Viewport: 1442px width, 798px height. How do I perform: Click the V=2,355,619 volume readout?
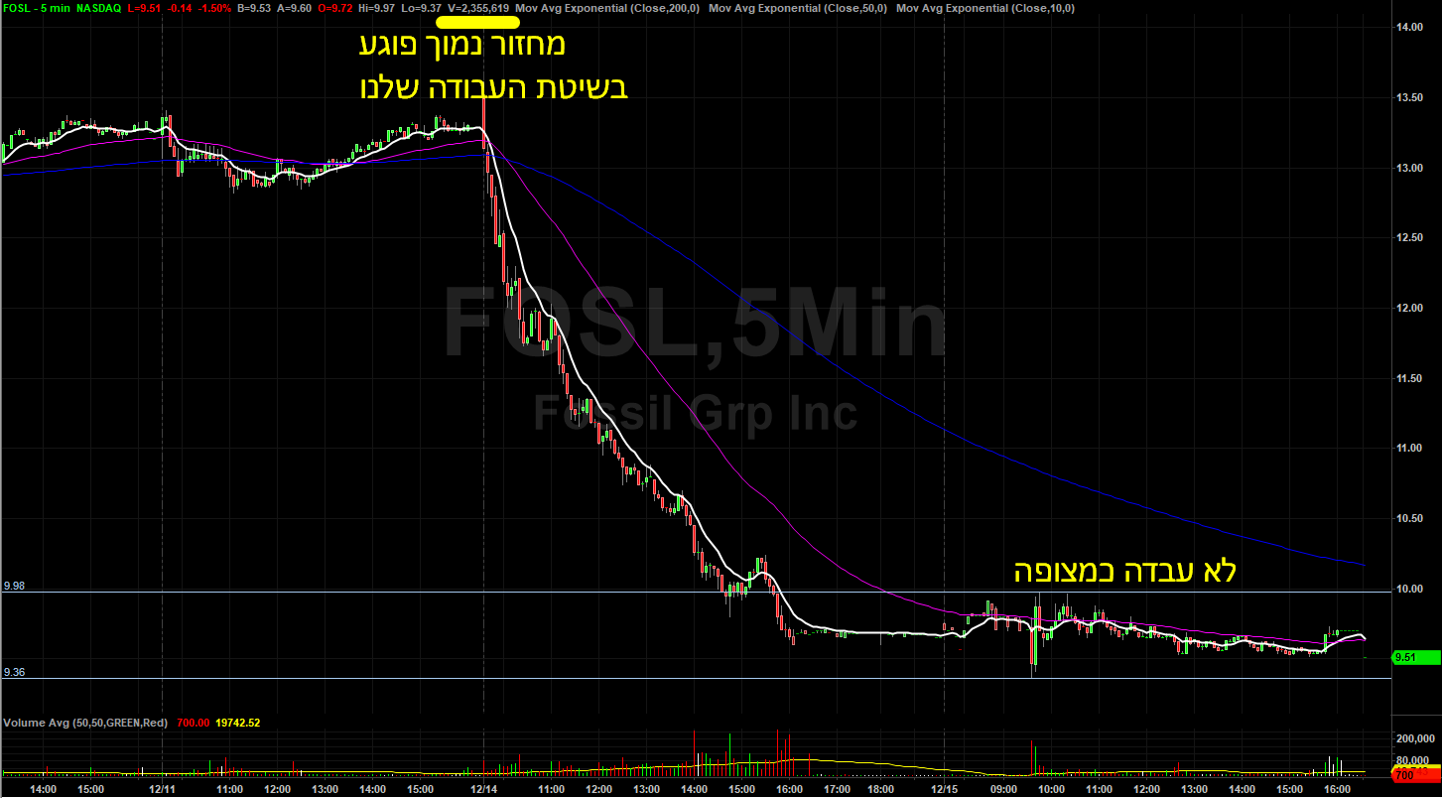478,8
